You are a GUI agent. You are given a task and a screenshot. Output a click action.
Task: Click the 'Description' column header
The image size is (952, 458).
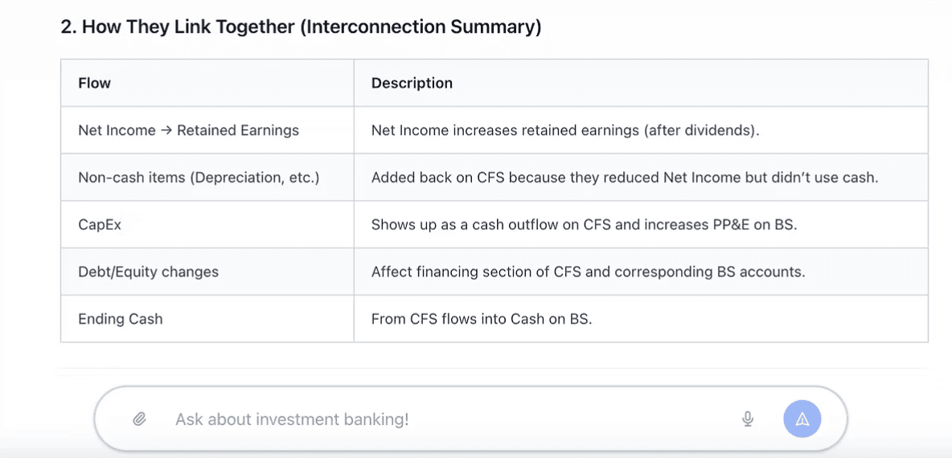[x=412, y=83]
